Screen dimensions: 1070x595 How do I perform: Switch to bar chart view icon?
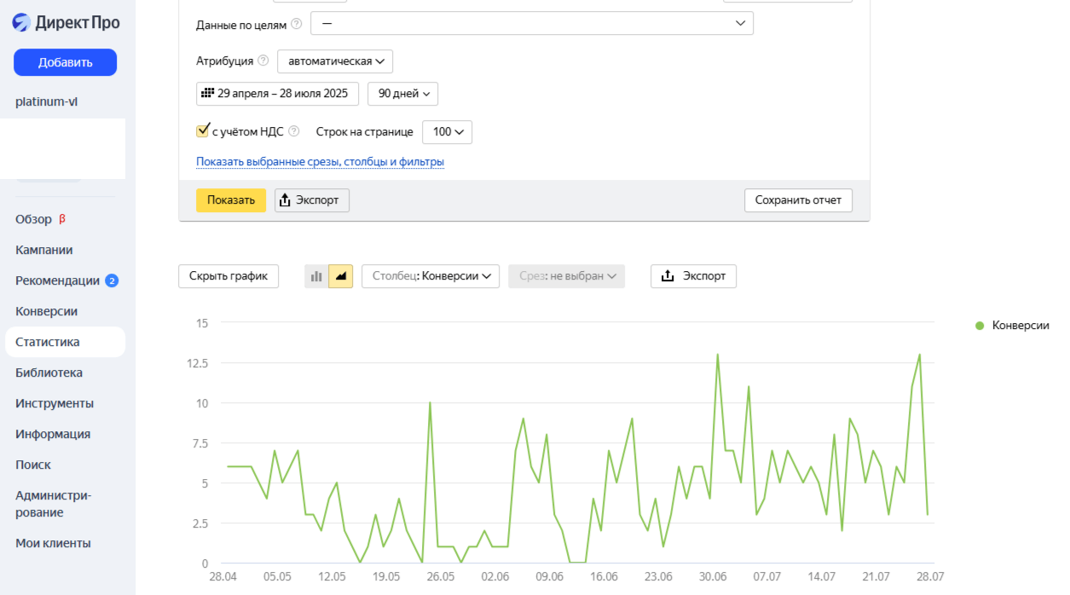pos(317,276)
